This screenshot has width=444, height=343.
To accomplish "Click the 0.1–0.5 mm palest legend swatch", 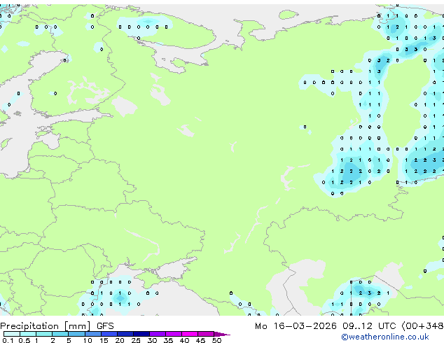I will [12, 334].
